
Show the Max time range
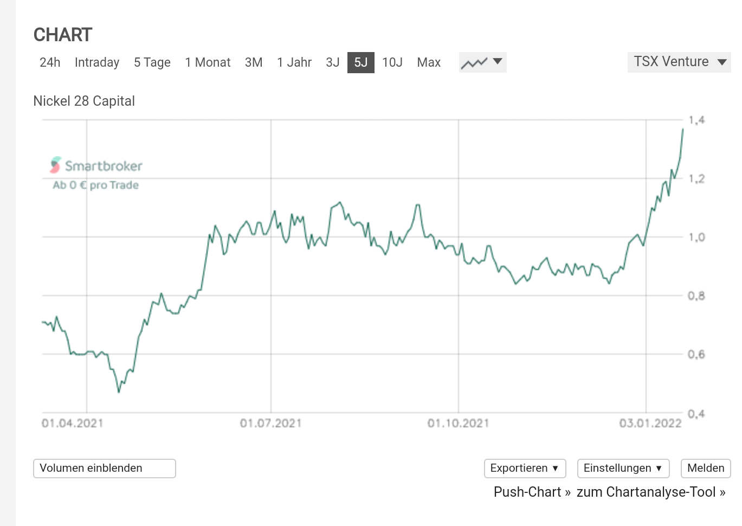point(429,62)
